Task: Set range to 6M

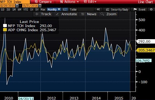Action: (x=19, y=10)
